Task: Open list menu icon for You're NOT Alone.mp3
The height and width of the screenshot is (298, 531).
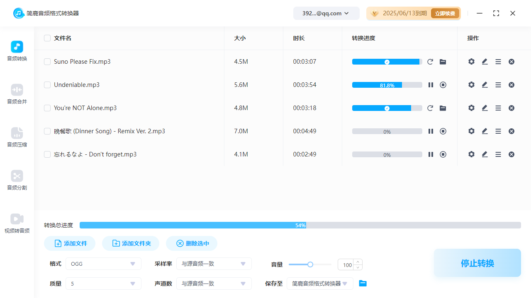Action: coord(498,108)
